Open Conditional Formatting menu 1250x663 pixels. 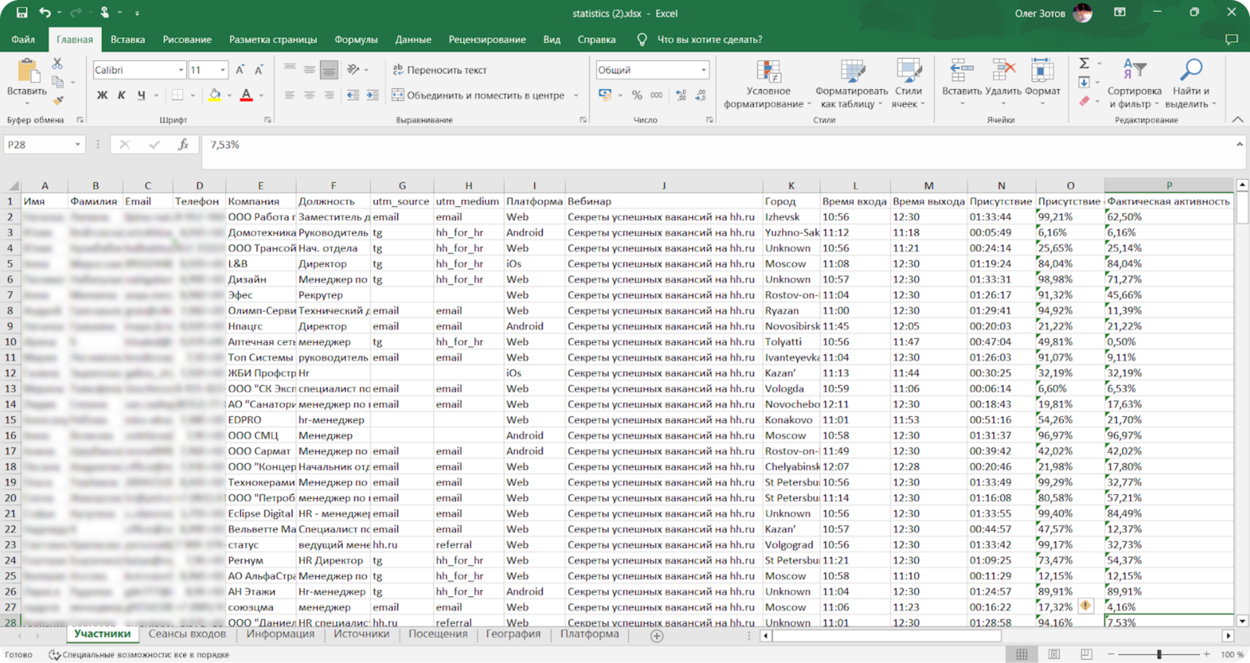[x=768, y=85]
